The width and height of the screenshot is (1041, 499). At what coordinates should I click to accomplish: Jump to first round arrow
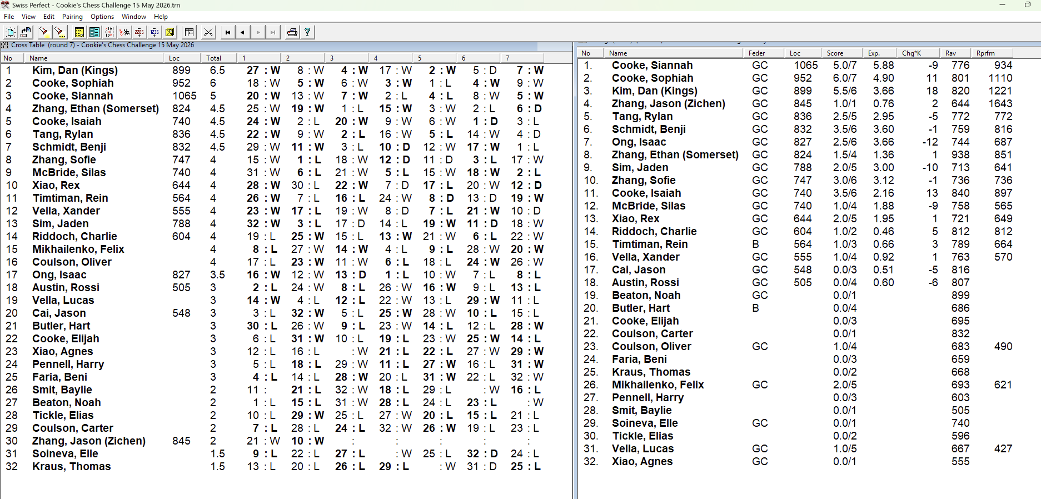pyautogui.click(x=228, y=32)
